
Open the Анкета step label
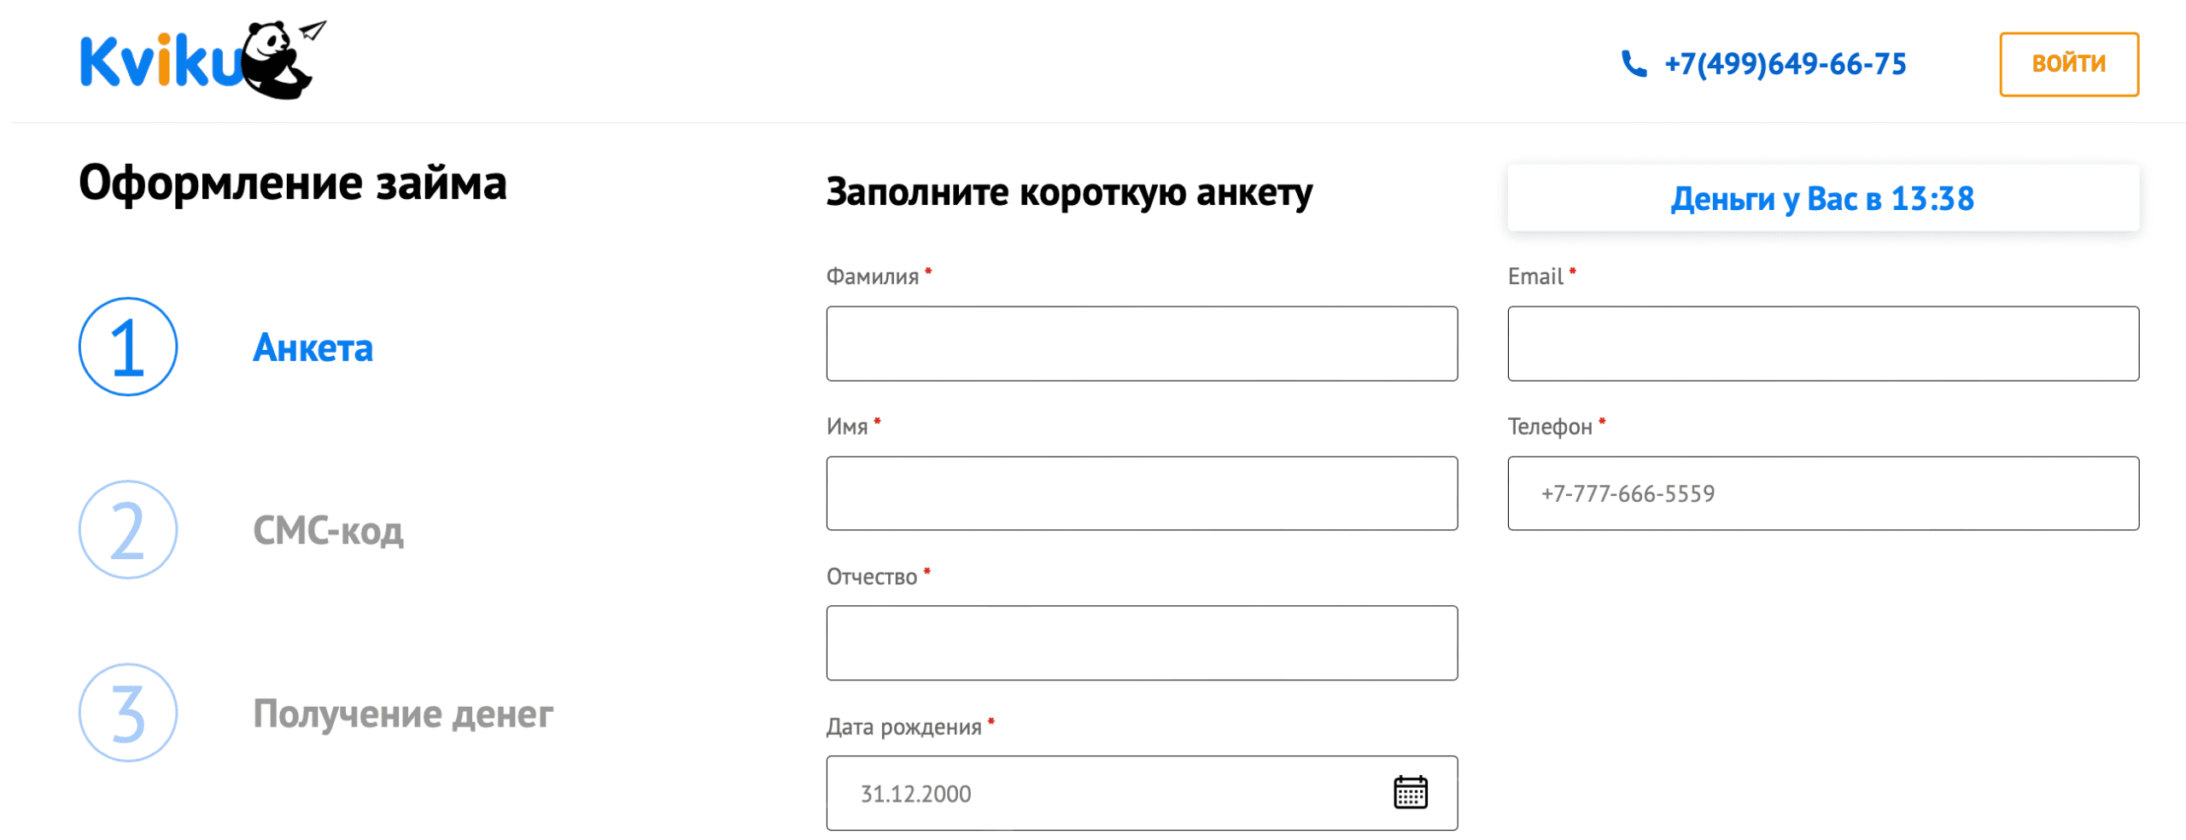coord(313,347)
